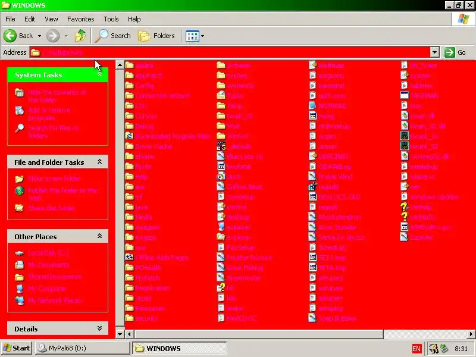
Task: Select the twain.dll file icon
Action: (405, 116)
